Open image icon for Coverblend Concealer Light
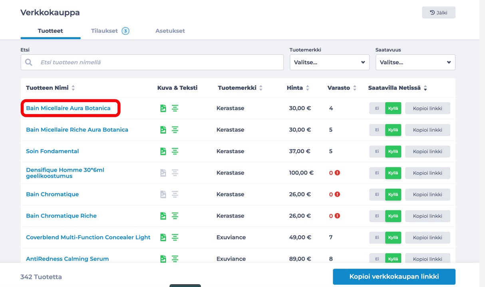This screenshot has width=485, height=287. point(163,238)
